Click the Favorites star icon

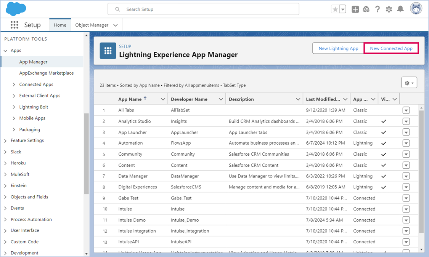click(335, 9)
